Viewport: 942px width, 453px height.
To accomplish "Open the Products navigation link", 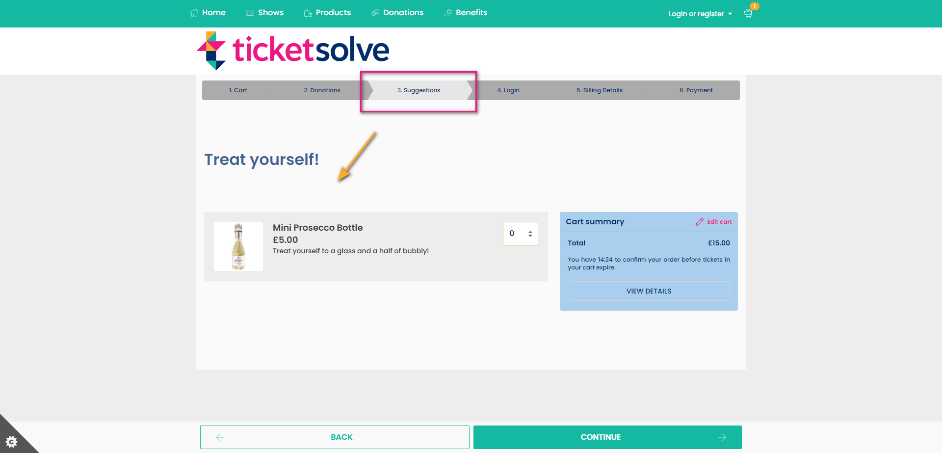I will tap(327, 13).
